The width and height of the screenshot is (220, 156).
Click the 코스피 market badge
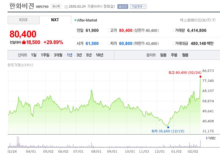[56, 6]
